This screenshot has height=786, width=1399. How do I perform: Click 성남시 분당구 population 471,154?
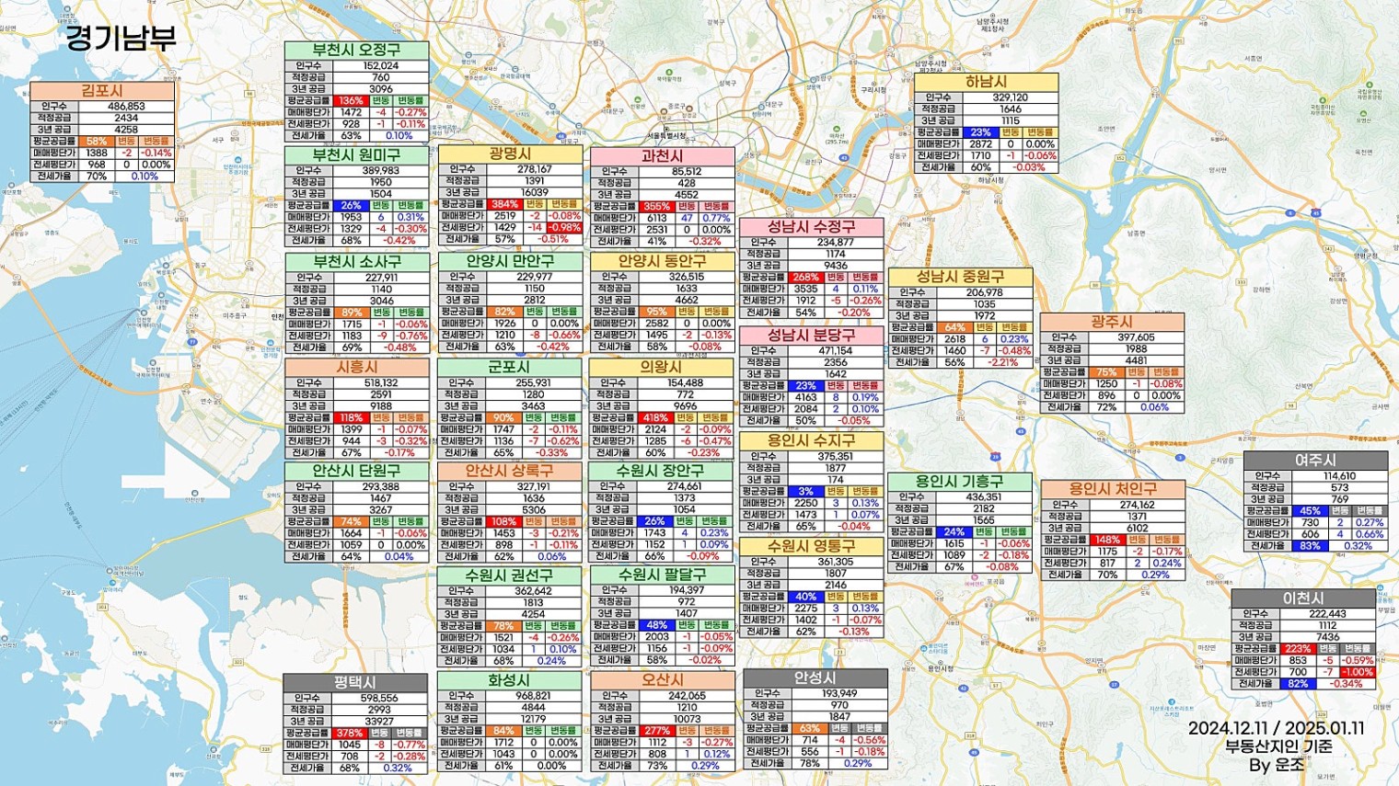836,351
